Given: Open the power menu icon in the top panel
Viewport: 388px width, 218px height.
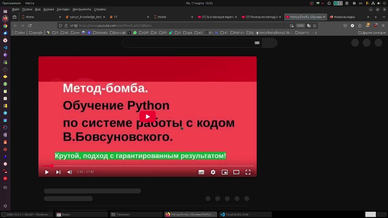Looking at the screenshot, I should tap(384, 3).
